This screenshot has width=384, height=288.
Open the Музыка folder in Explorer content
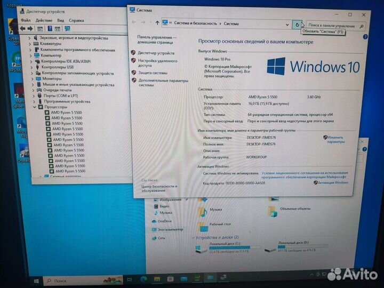(210, 211)
